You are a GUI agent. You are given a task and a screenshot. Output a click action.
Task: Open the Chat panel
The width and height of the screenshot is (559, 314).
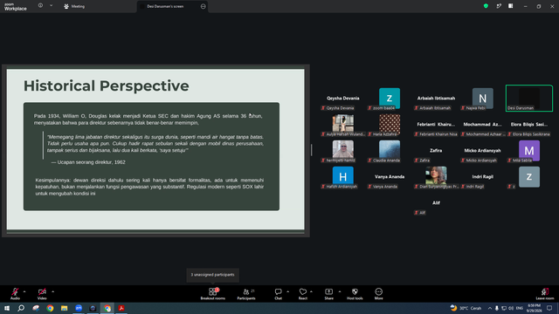(x=278, y=294)
